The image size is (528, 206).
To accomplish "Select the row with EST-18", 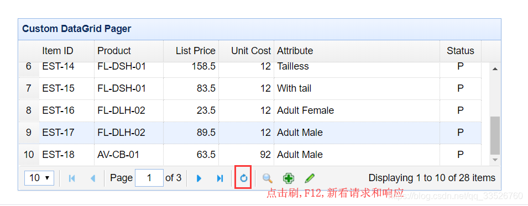I will coord(250,155).
